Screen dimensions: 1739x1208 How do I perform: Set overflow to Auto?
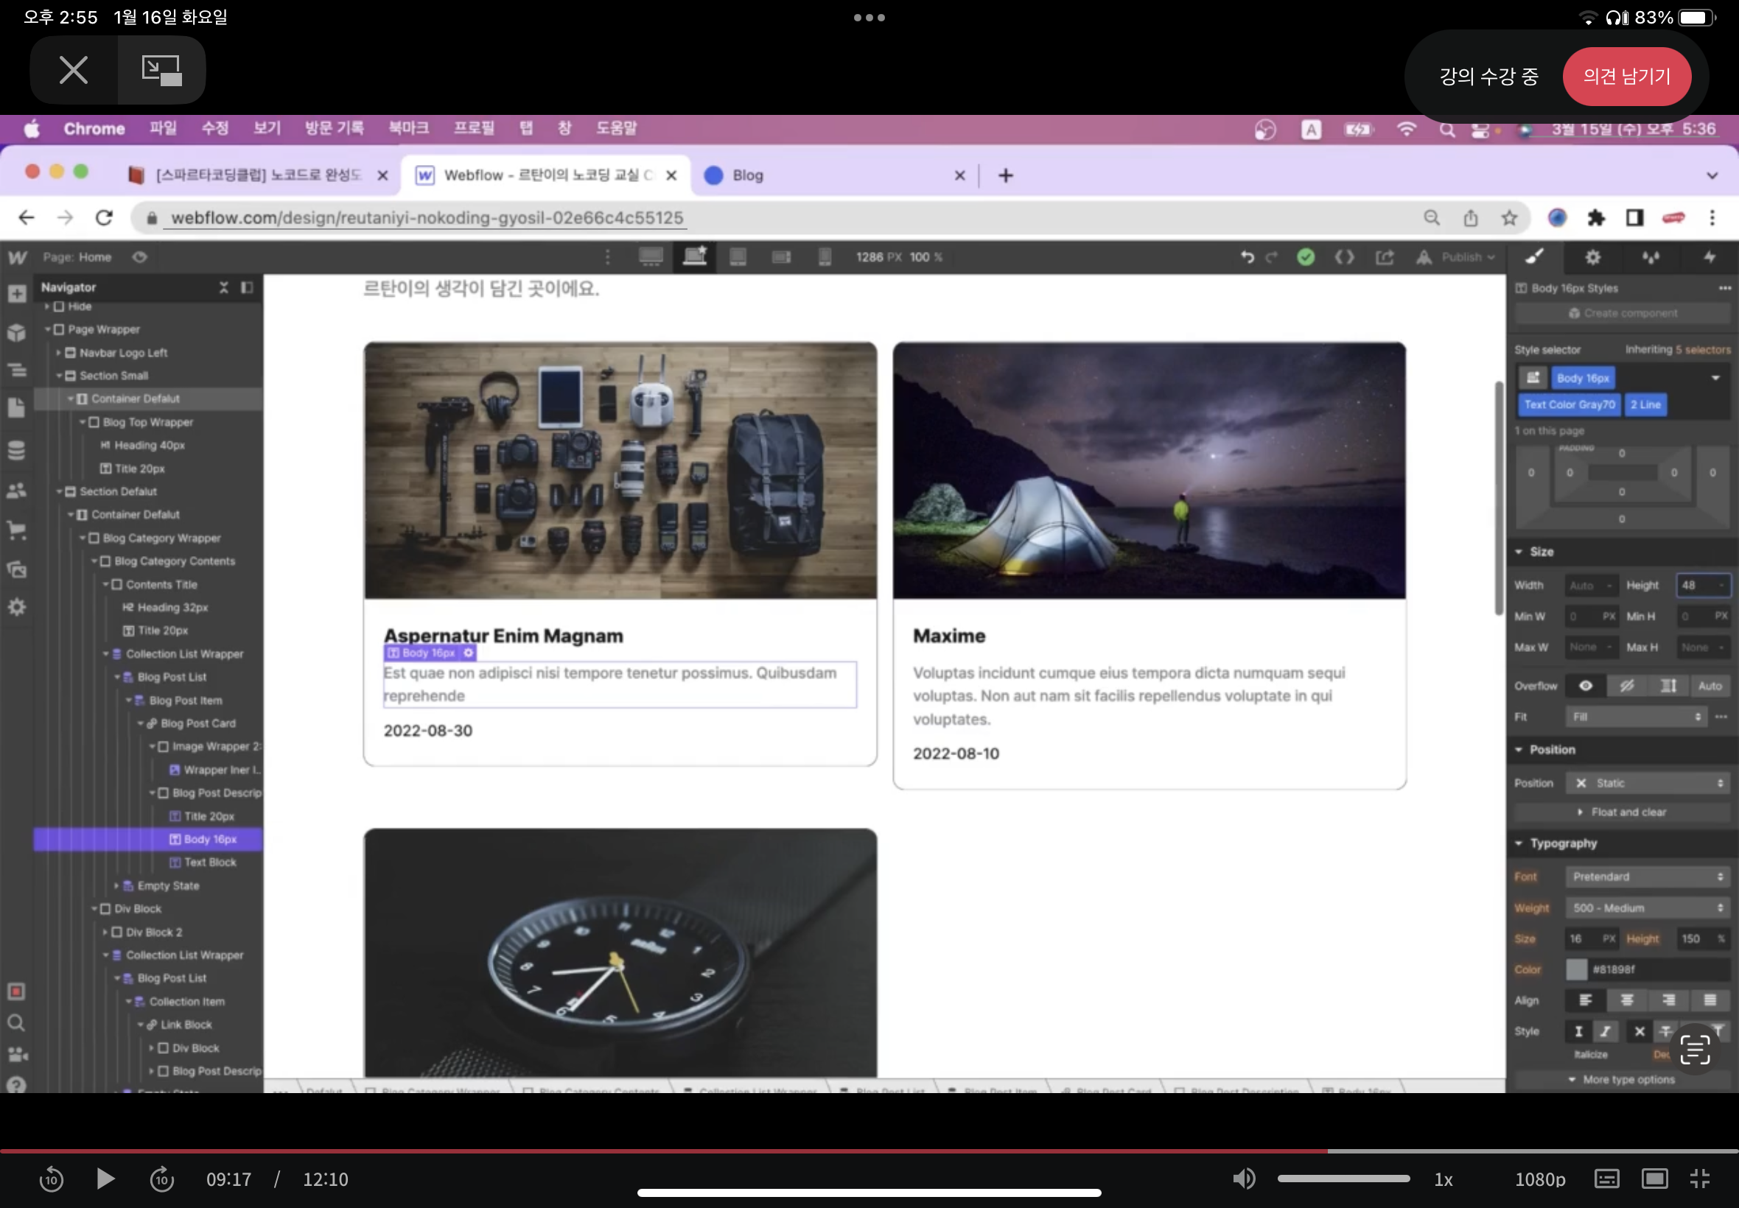1710,686
